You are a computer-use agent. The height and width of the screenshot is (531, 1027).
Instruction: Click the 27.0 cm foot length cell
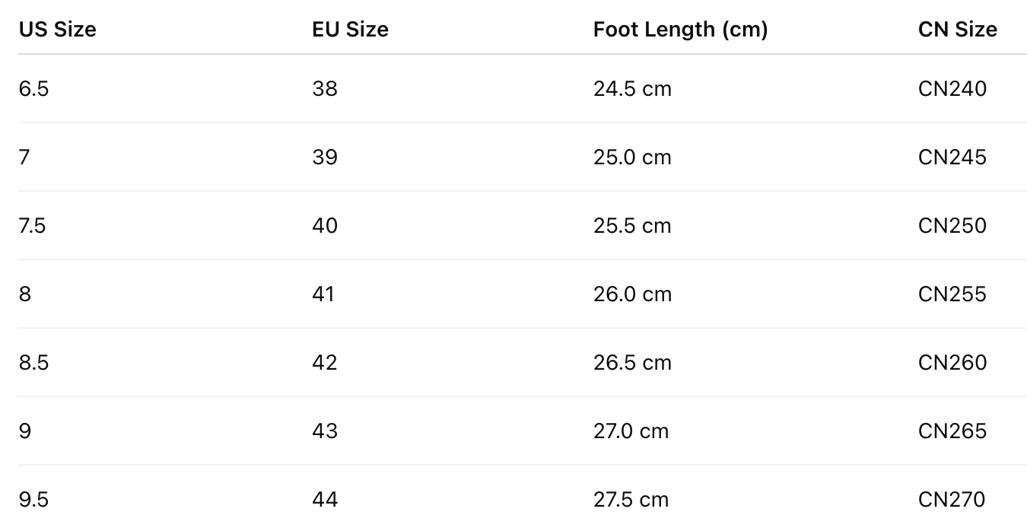[x=631, y=431]
